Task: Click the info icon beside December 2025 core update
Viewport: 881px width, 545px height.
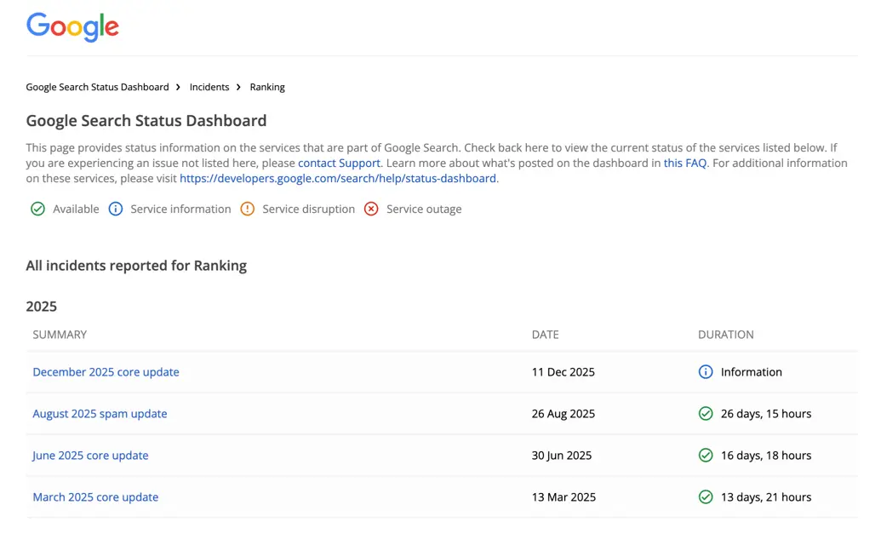Action: click(x=706, y=371)
